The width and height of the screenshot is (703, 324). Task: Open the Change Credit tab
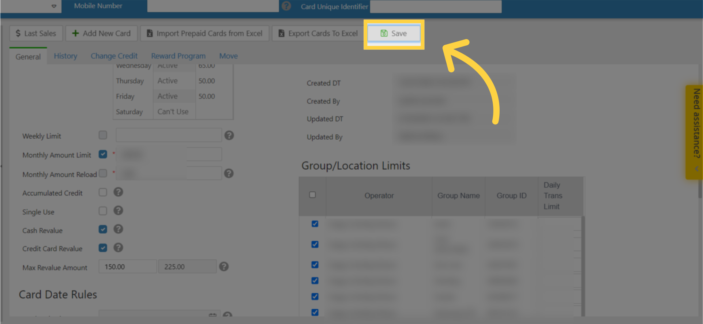(114, 56)
